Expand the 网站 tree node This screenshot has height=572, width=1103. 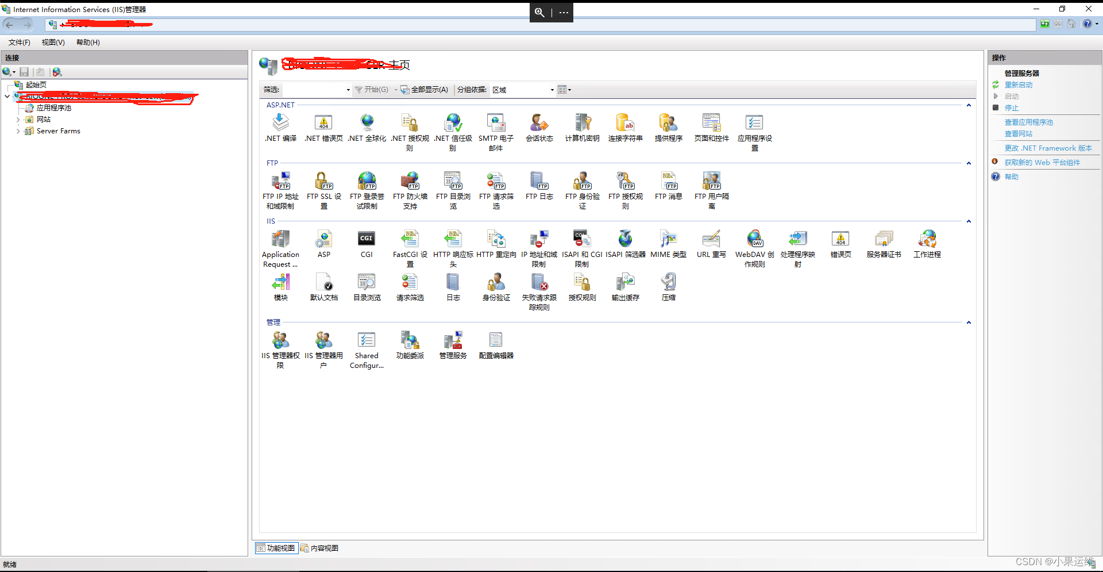pos(18,120)
